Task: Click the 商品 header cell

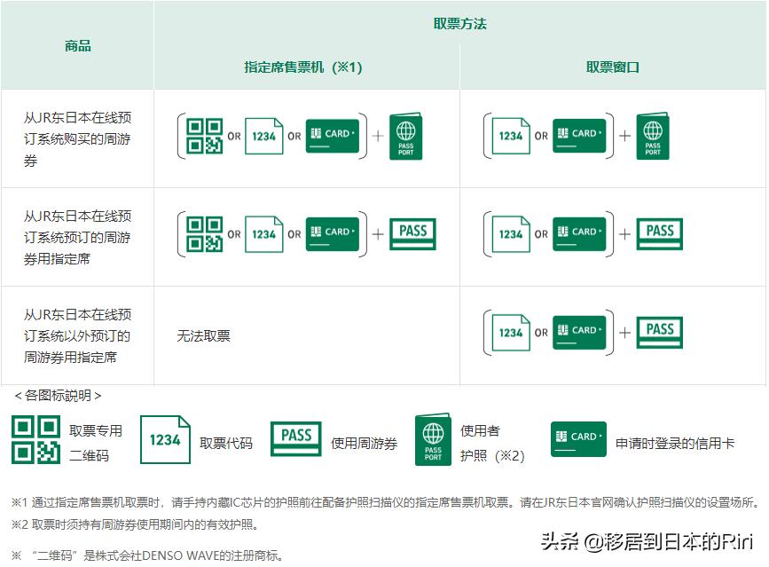Action: 79,44
